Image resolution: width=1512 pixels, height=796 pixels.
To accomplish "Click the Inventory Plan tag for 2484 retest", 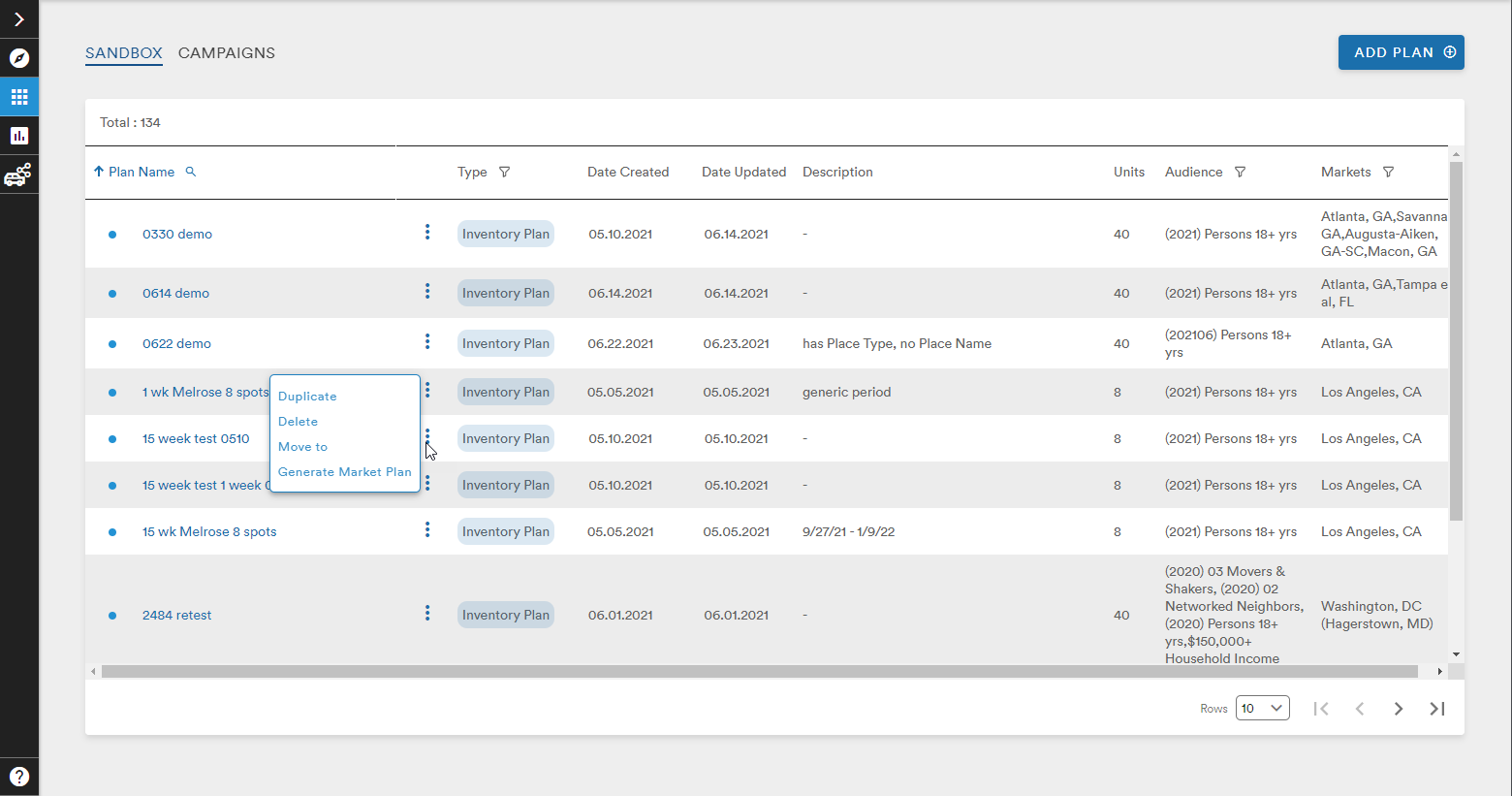I will point(506,615).
